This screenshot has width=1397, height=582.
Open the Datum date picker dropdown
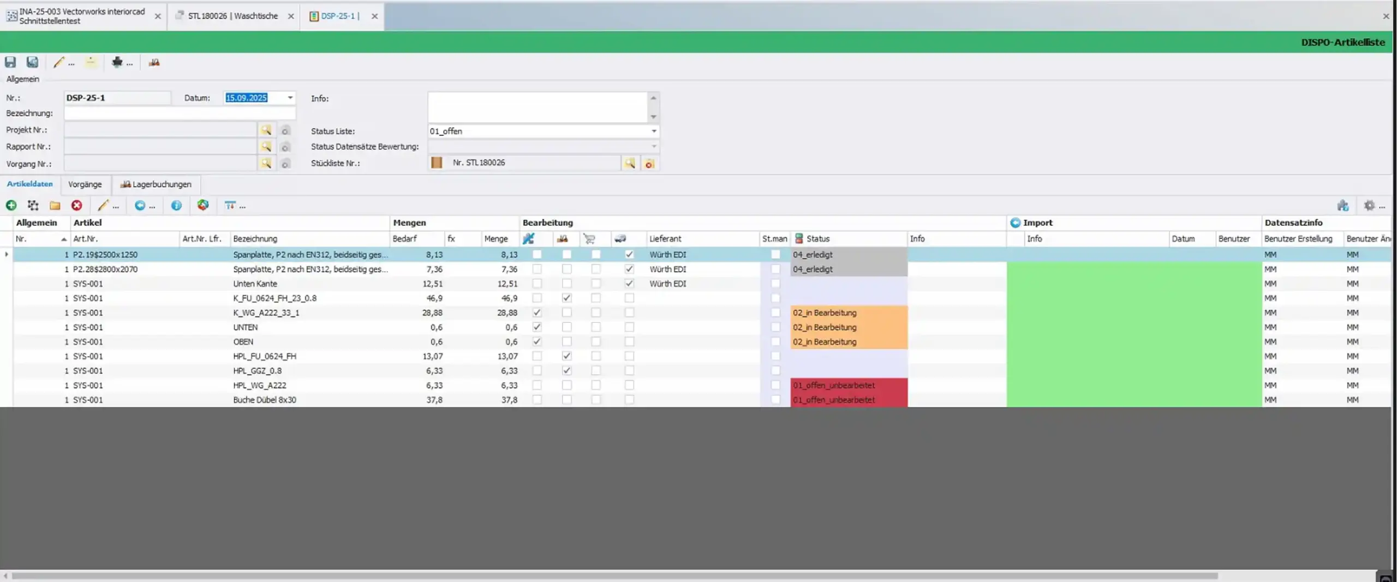tap(290, 98)
